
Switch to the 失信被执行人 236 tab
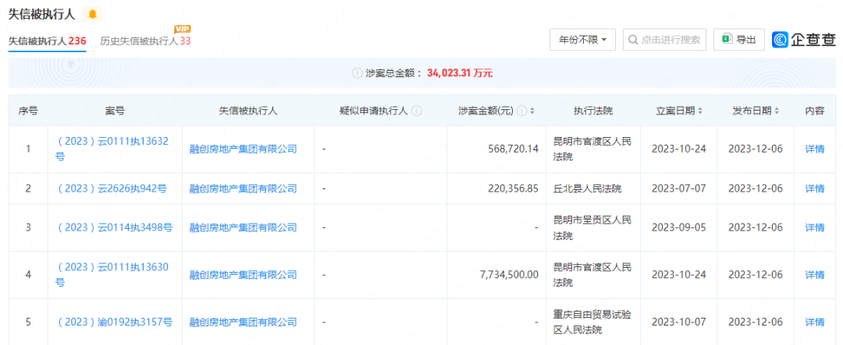click(x=48, y=40)
